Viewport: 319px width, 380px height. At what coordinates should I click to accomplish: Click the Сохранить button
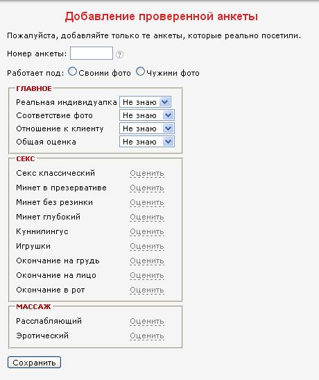(x=34, y=363)
